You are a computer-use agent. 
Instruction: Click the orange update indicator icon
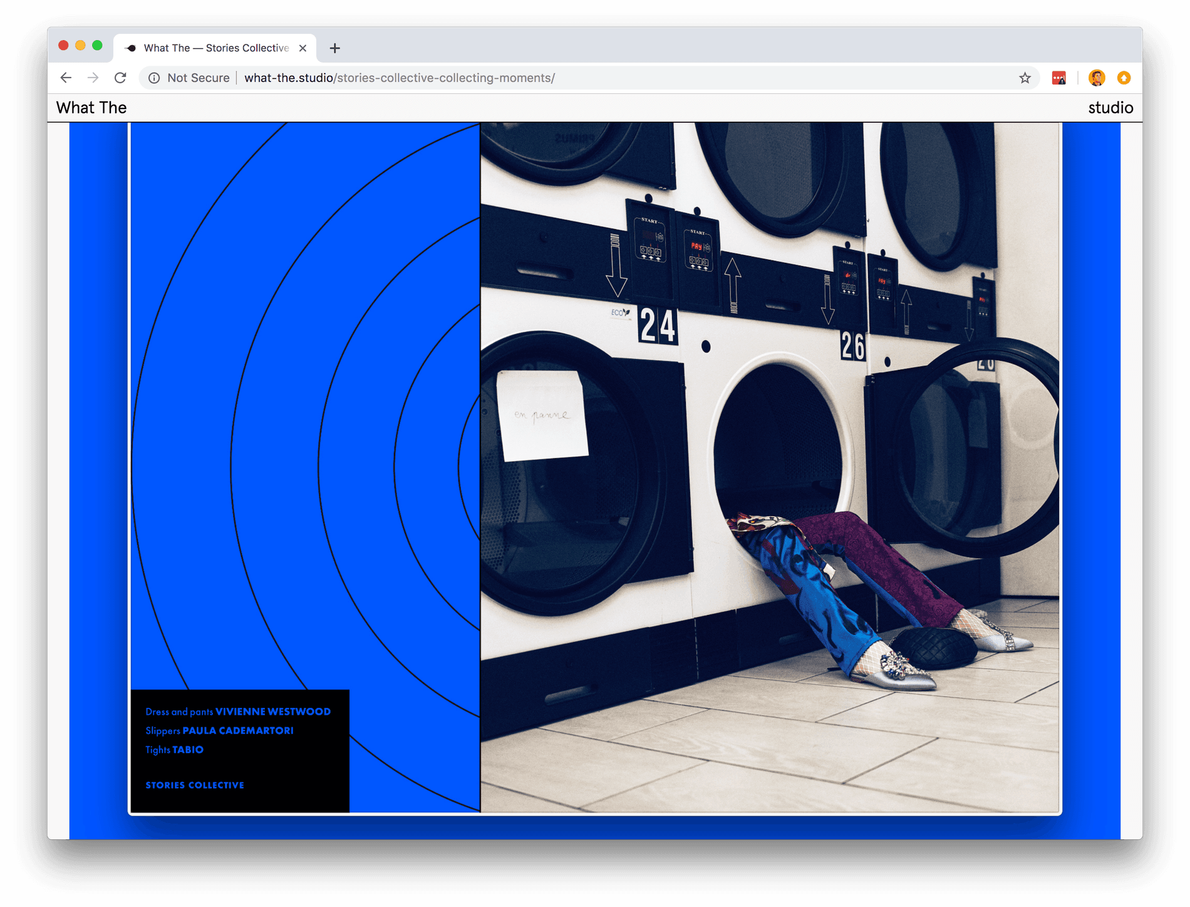point(1124,78)
